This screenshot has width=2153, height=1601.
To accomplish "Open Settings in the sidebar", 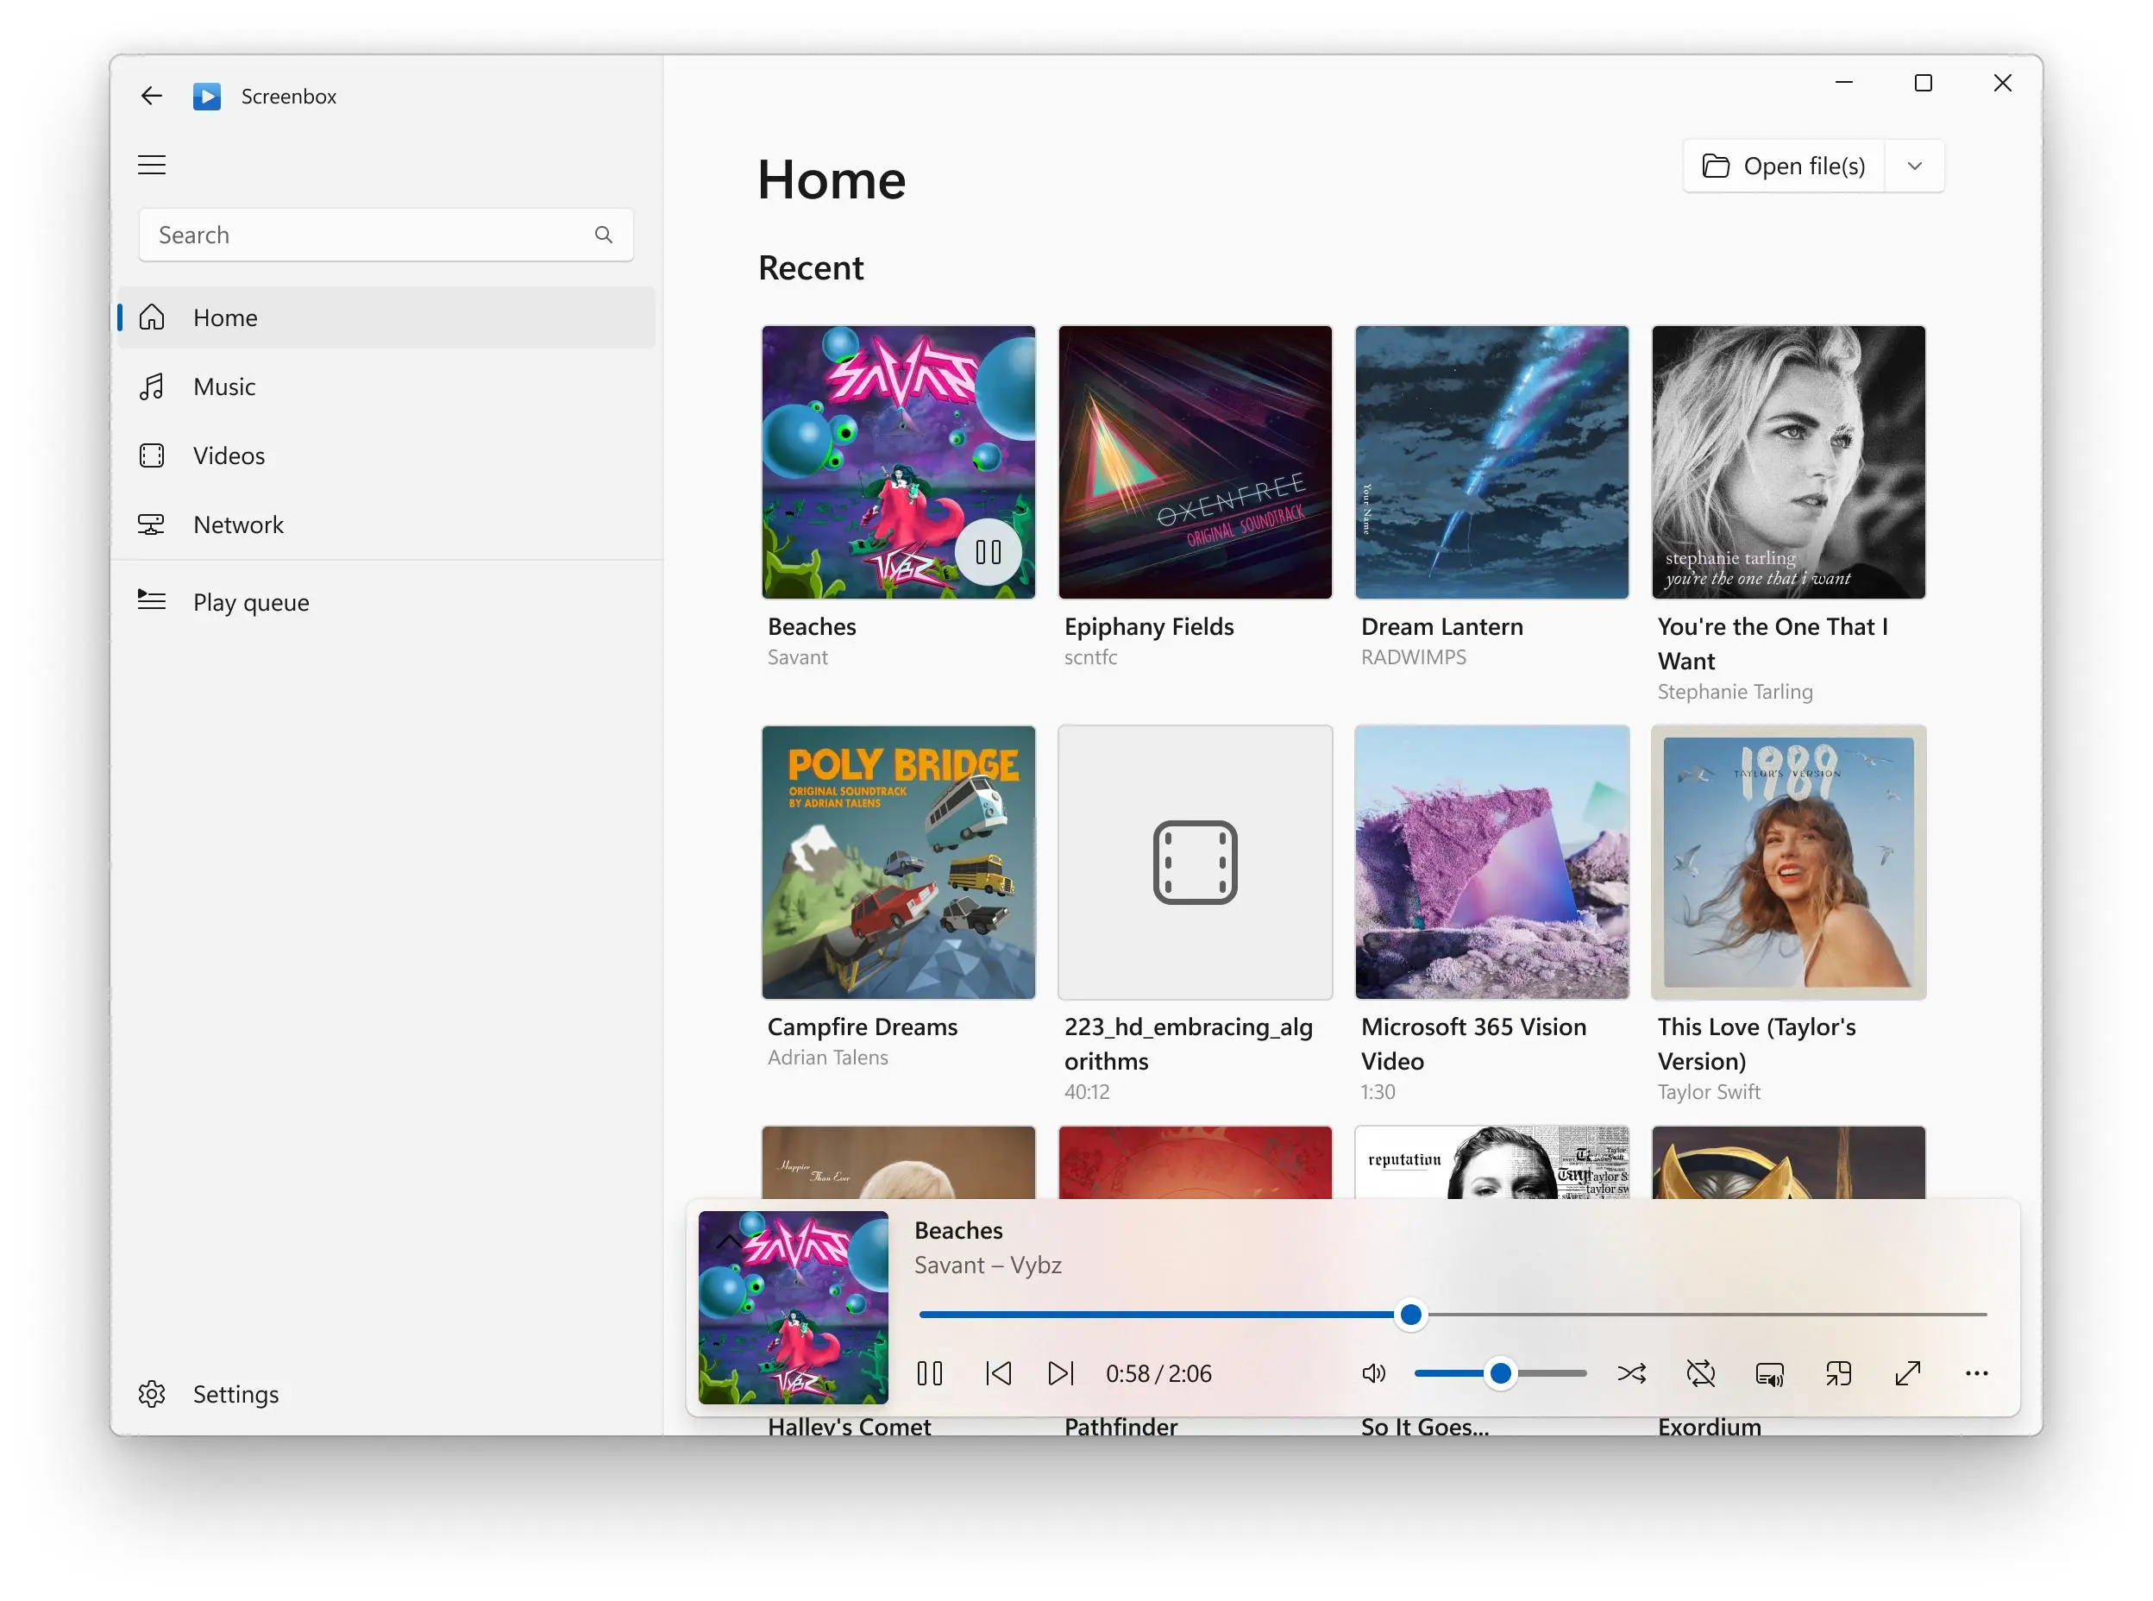I will 386,1394.
